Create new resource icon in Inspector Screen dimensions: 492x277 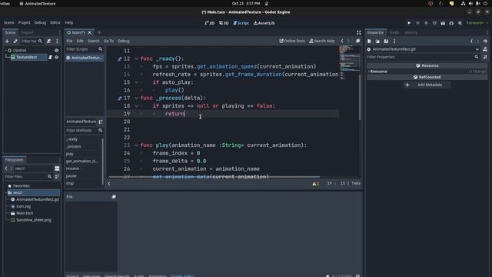coord(369,41)
